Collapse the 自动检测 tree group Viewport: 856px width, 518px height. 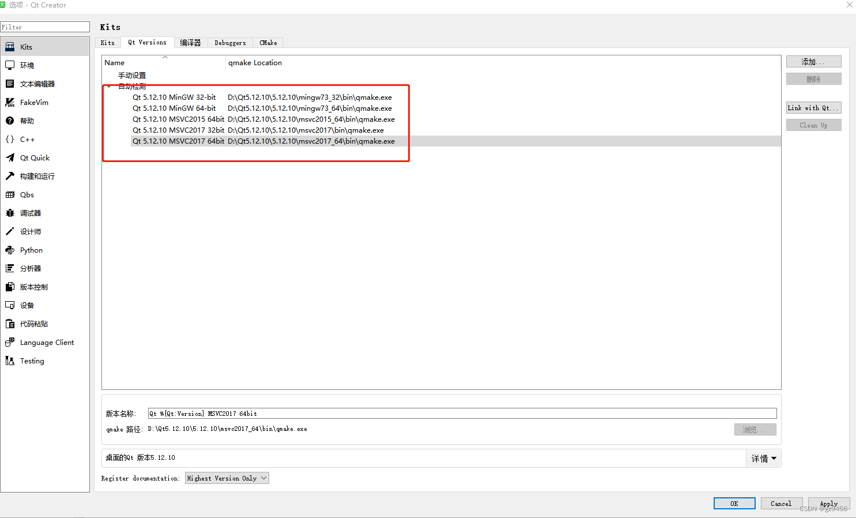coord(108,87)
